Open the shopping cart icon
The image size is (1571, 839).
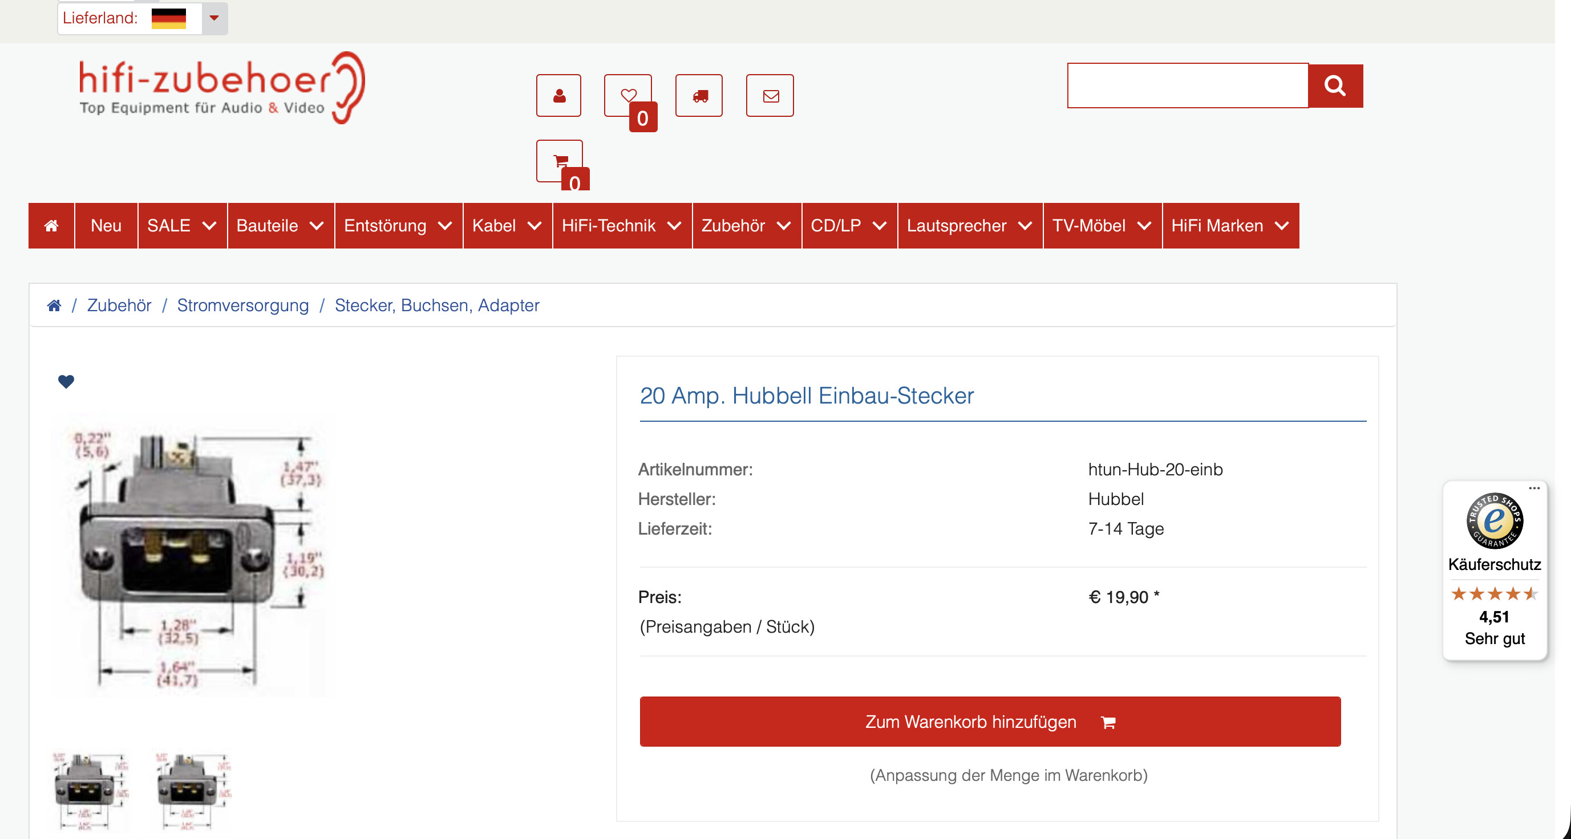(x=559, y=161)
